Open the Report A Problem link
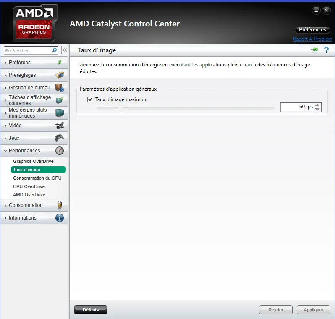 point(312,39)
